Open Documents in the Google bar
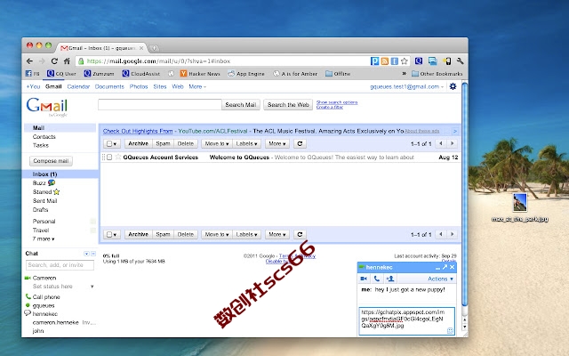569x356 pixels. tap(109, 87)
